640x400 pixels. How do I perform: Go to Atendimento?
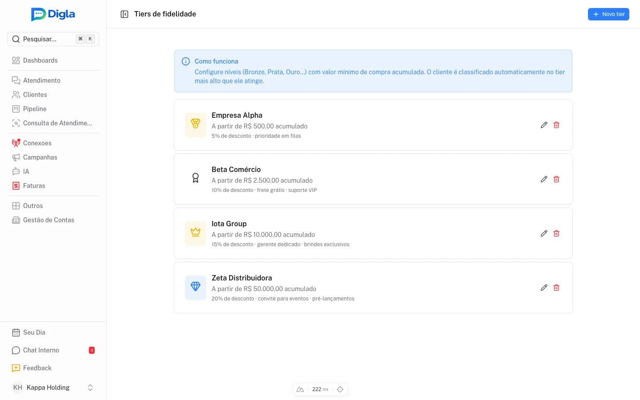53,80
